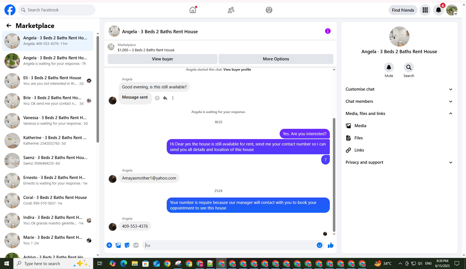This screenshot has width=466, height=269.
Task: Show hidden system tray icons
Action: pyautogui.click(x=400, y=263)
